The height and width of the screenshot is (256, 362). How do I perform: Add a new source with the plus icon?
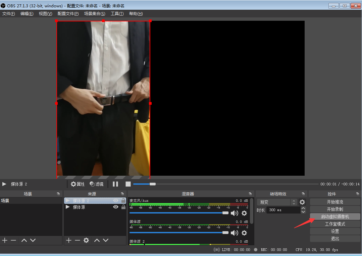69,240
